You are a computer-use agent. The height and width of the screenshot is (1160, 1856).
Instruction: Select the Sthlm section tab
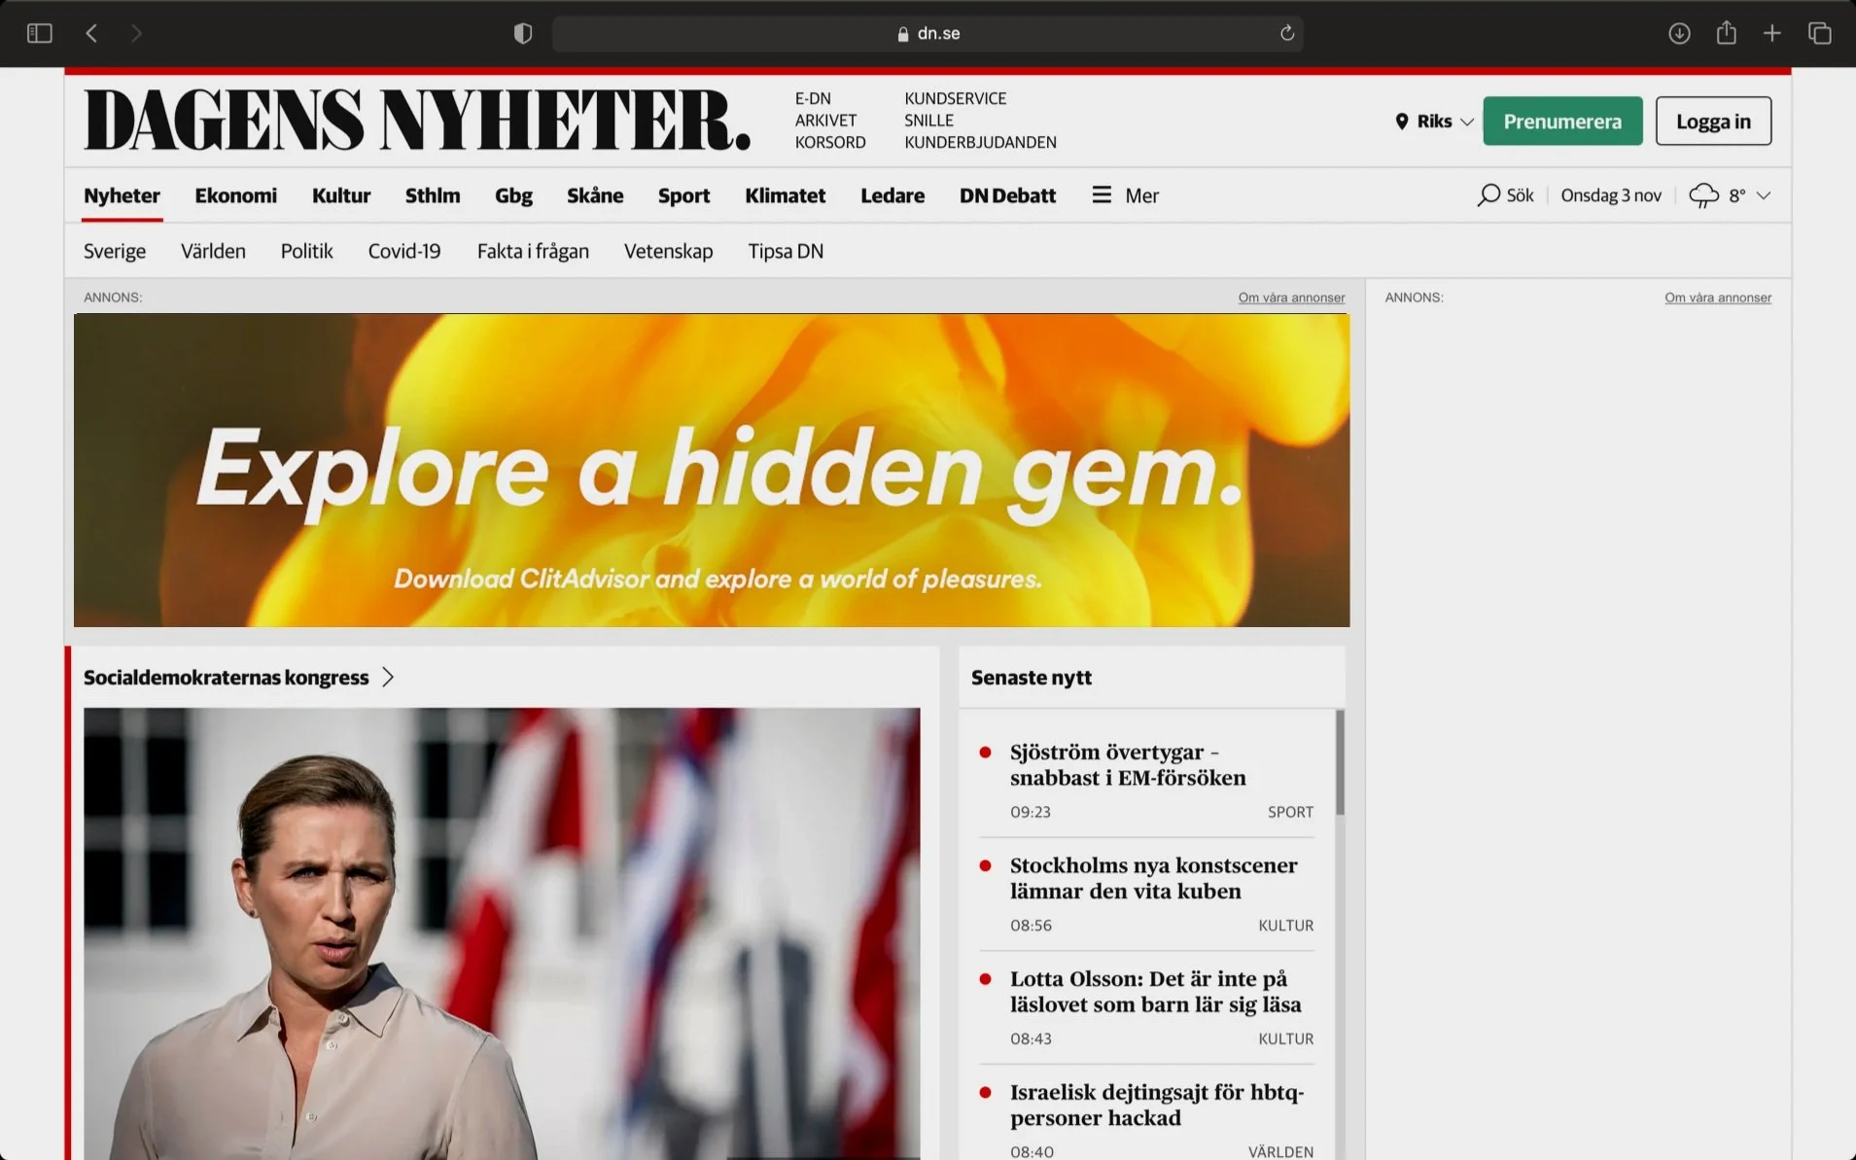433,195
